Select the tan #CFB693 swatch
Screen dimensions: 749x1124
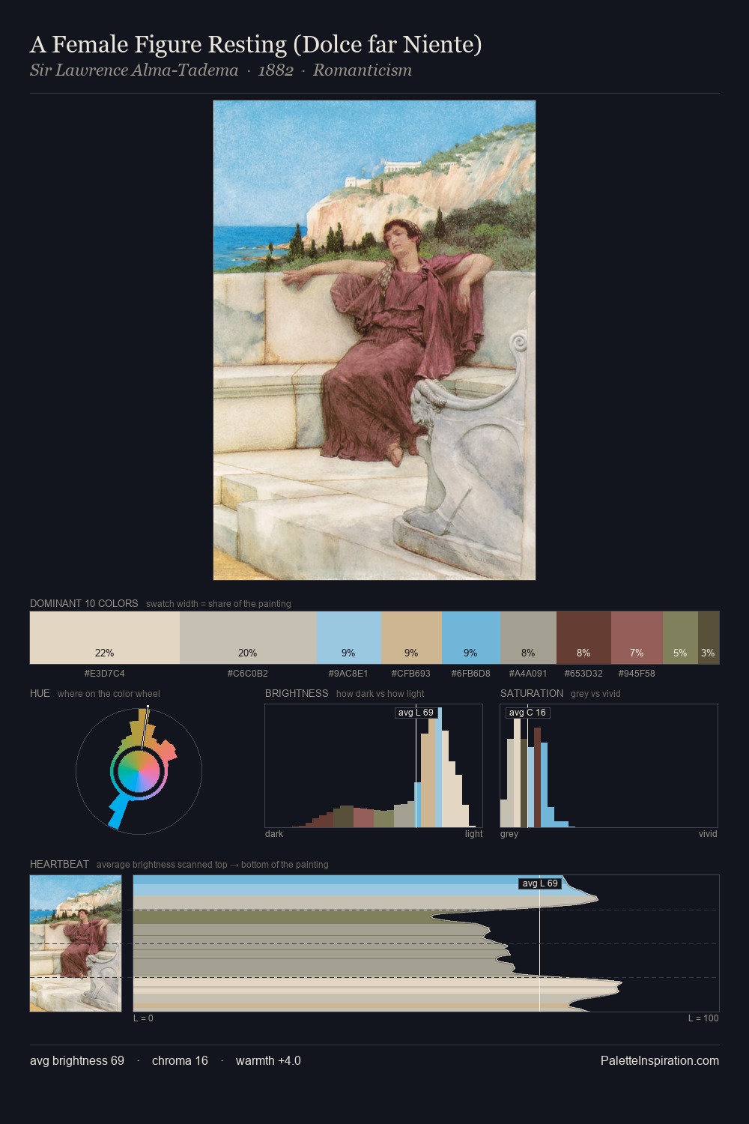click(x=411, y=638)
